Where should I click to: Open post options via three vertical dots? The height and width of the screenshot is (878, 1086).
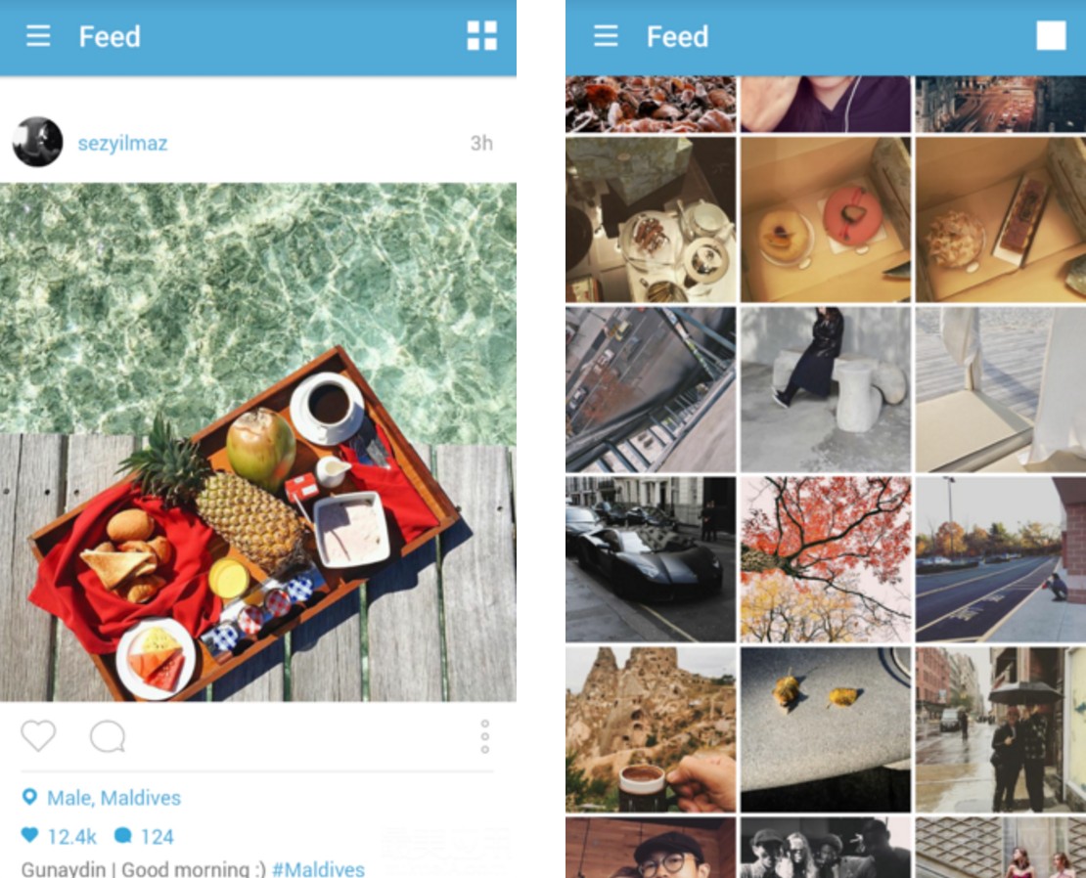coord(485,736)
